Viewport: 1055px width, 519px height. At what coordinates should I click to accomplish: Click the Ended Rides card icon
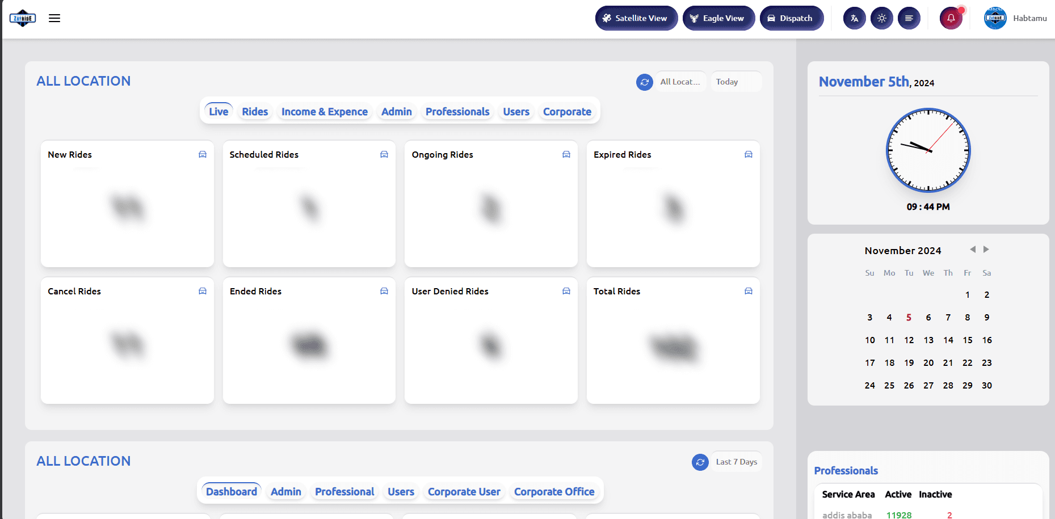pyautogui.click(x=384, y=291)
